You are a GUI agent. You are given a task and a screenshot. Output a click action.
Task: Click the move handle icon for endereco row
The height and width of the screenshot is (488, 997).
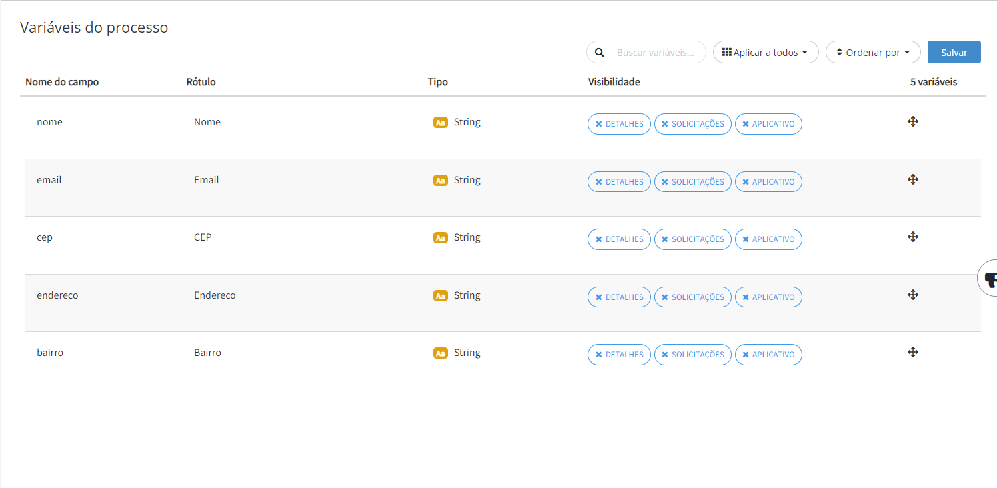pos(913,295)
